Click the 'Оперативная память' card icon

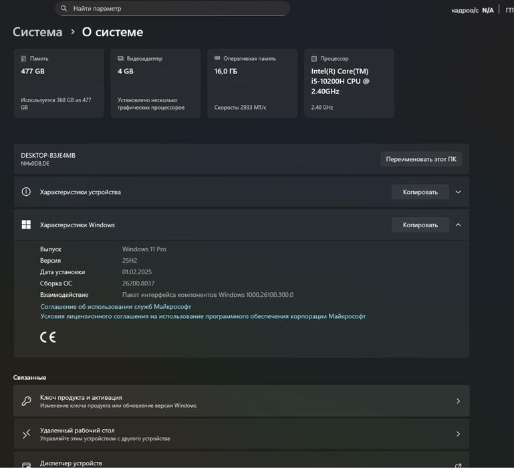[x=217, y=58]
